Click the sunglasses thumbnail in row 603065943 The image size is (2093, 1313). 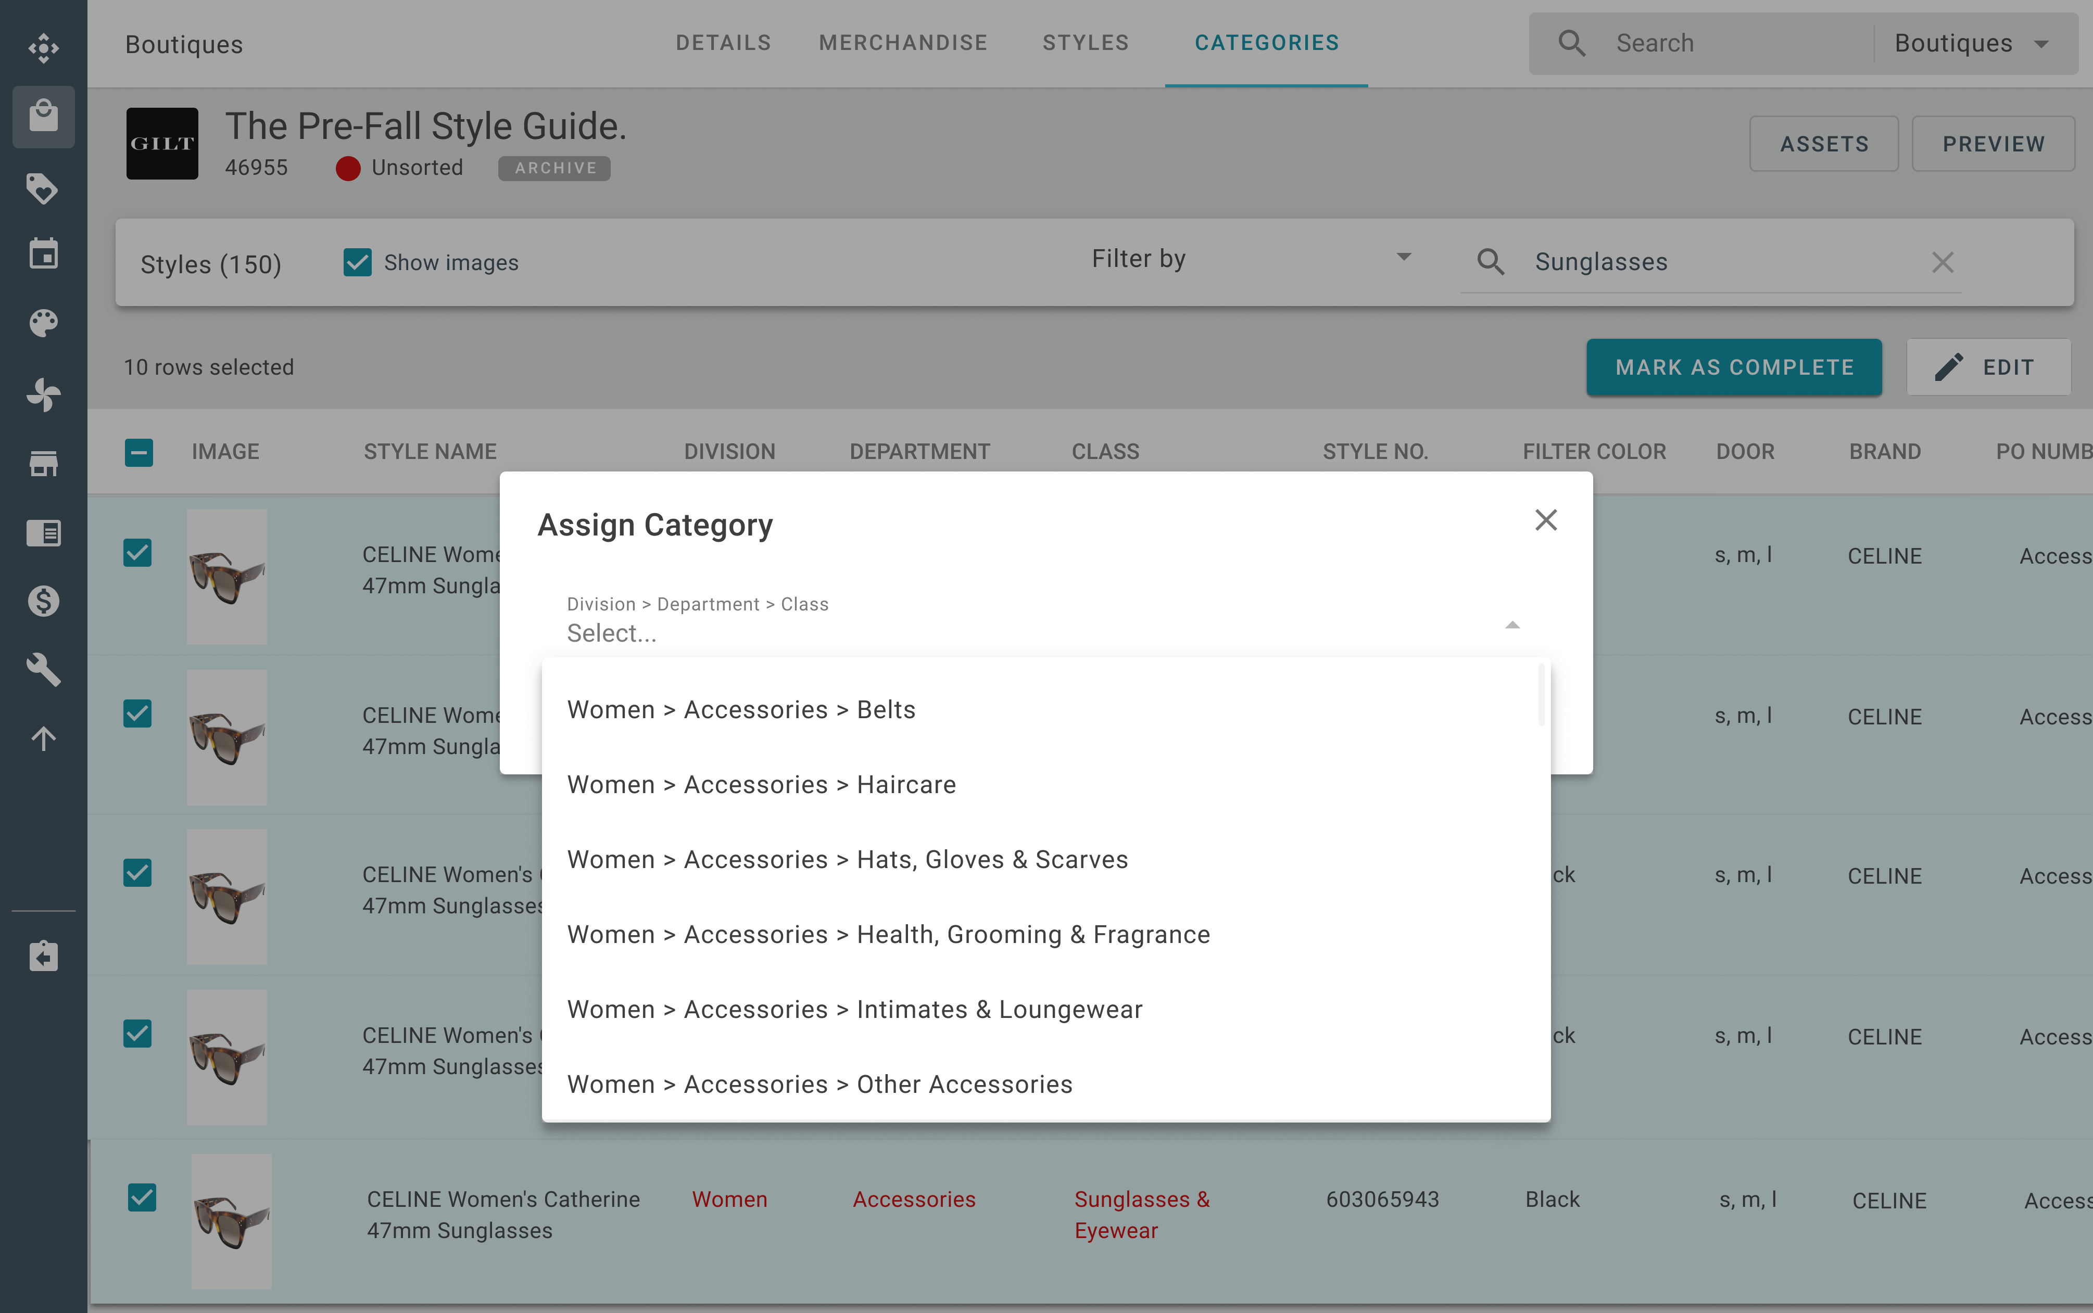pyautogui.click(x=231, y=1221)
